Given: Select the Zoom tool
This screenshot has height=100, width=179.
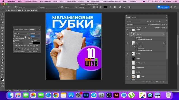Looking at the screenshot, I should (3, 71).
